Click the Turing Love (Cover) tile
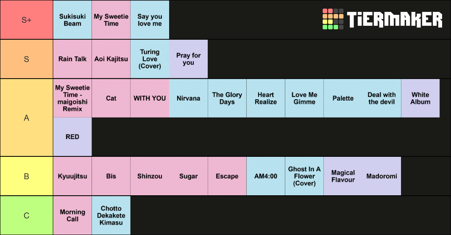This screenshot has width=451, height=235. (x=150, y=59)
